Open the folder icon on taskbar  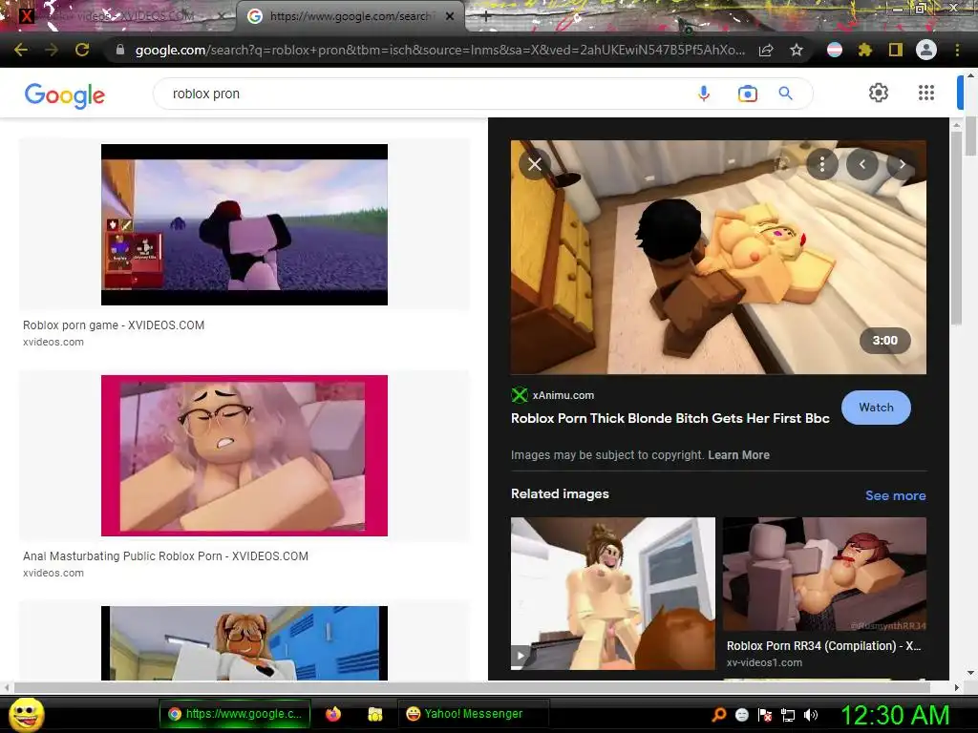click(x=374, y=714)
